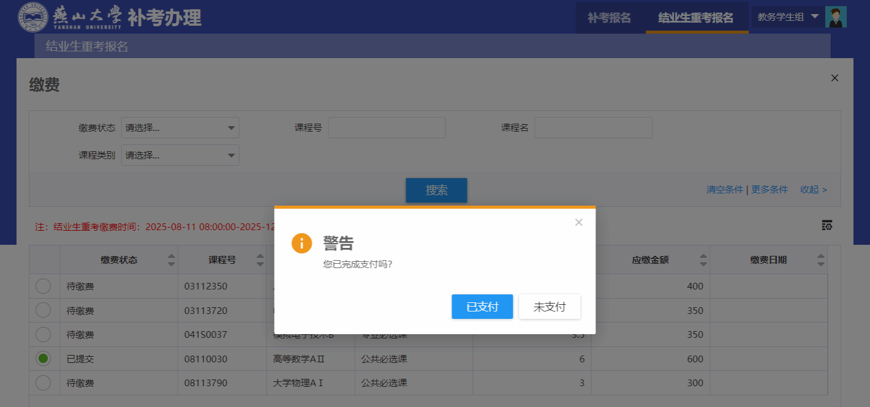Switch to the 结业生重考报名 tab
870x407 pixels.
[695, 18]
